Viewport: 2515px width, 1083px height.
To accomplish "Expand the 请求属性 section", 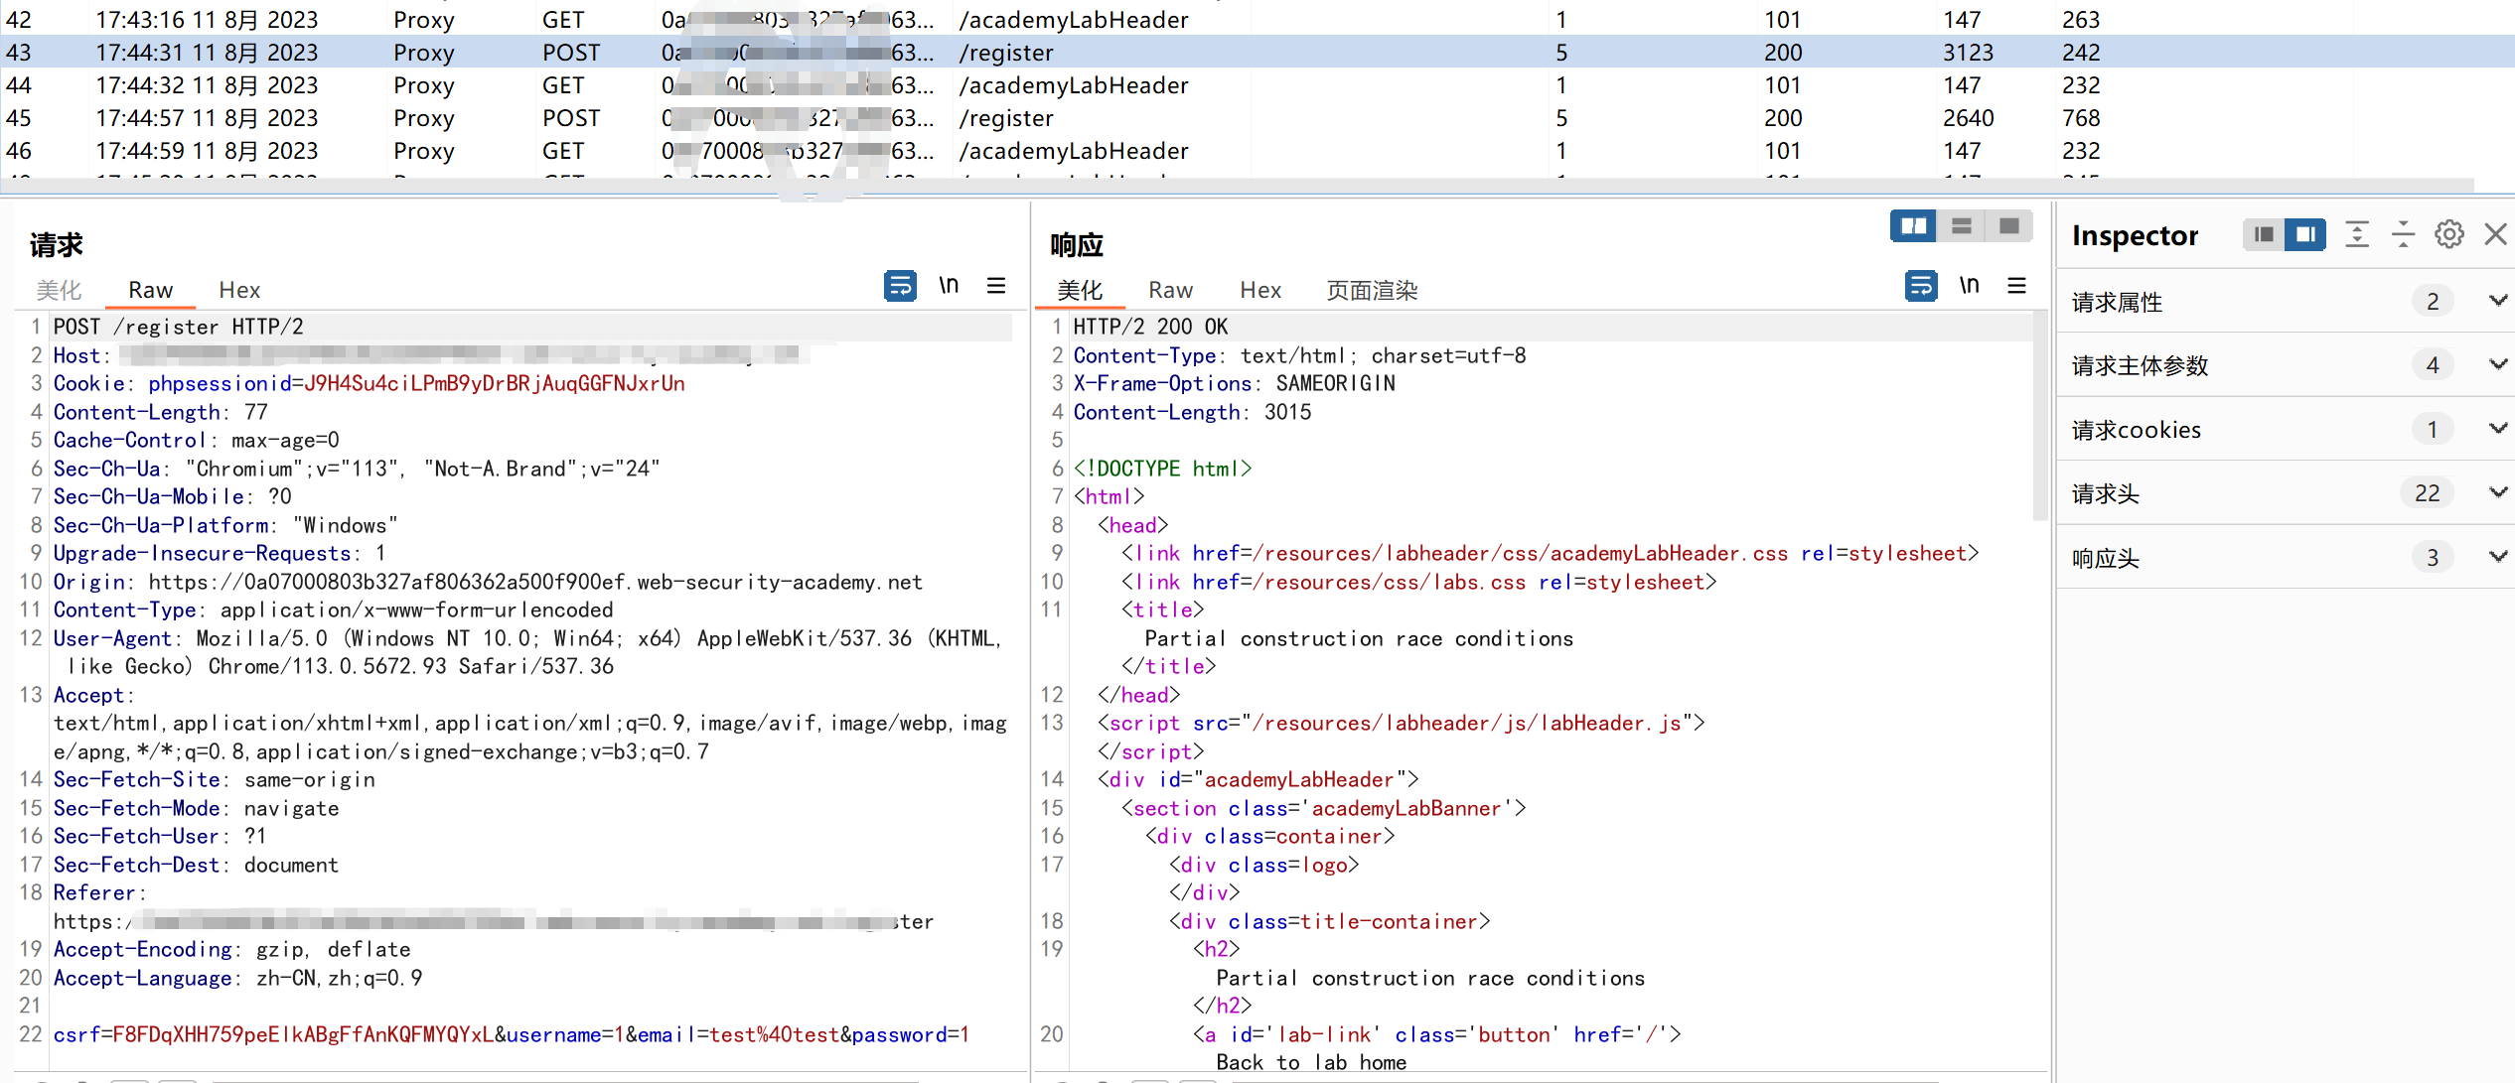I will (2497, 301).
